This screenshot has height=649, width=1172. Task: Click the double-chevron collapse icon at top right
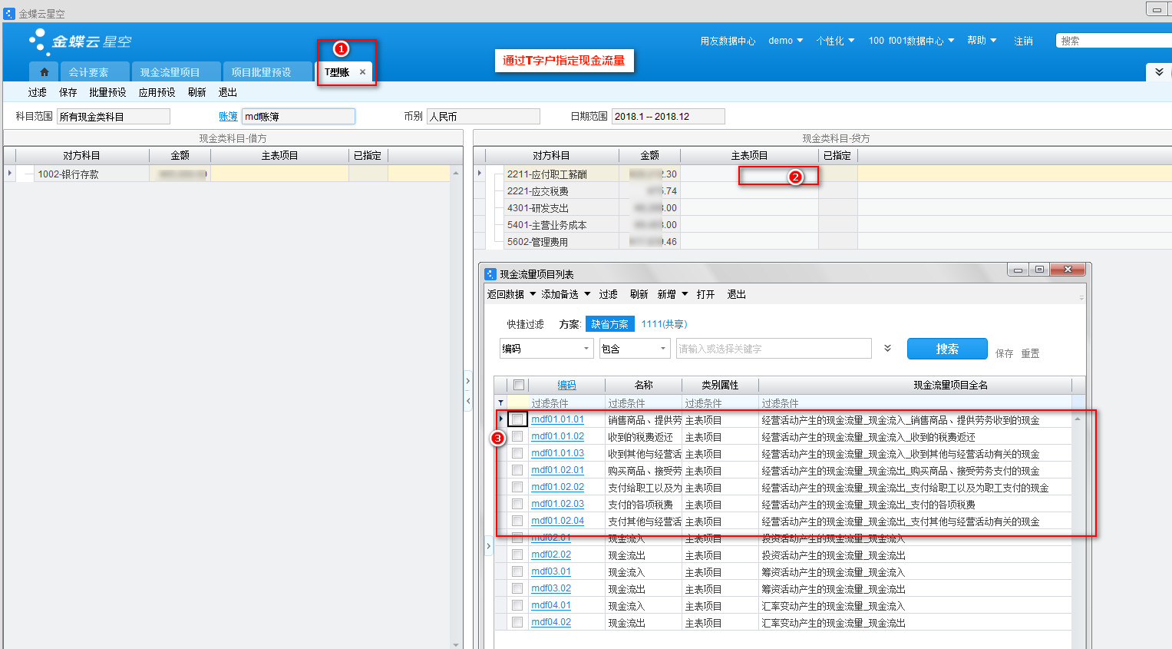pyautogui.click(x=1159, y=71)
